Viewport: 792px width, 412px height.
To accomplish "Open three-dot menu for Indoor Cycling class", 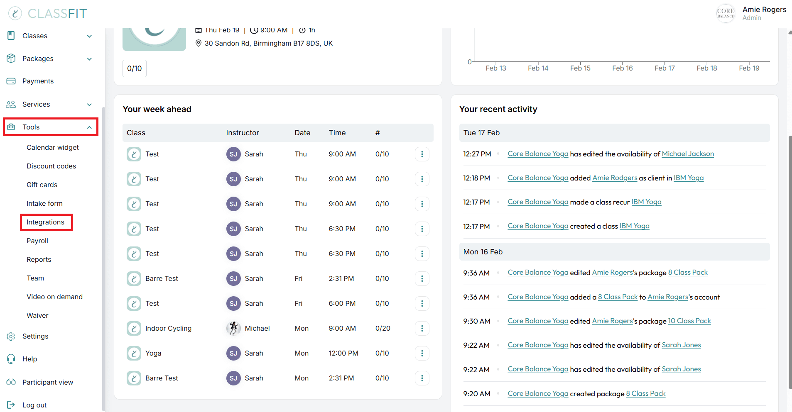I will [422, 328].
